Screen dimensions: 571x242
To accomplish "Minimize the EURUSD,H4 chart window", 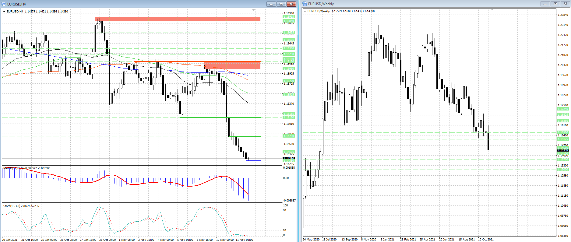I will 271,4.
